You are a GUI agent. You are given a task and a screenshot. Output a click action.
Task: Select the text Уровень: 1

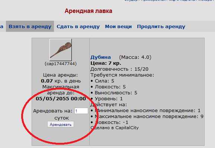109,99
